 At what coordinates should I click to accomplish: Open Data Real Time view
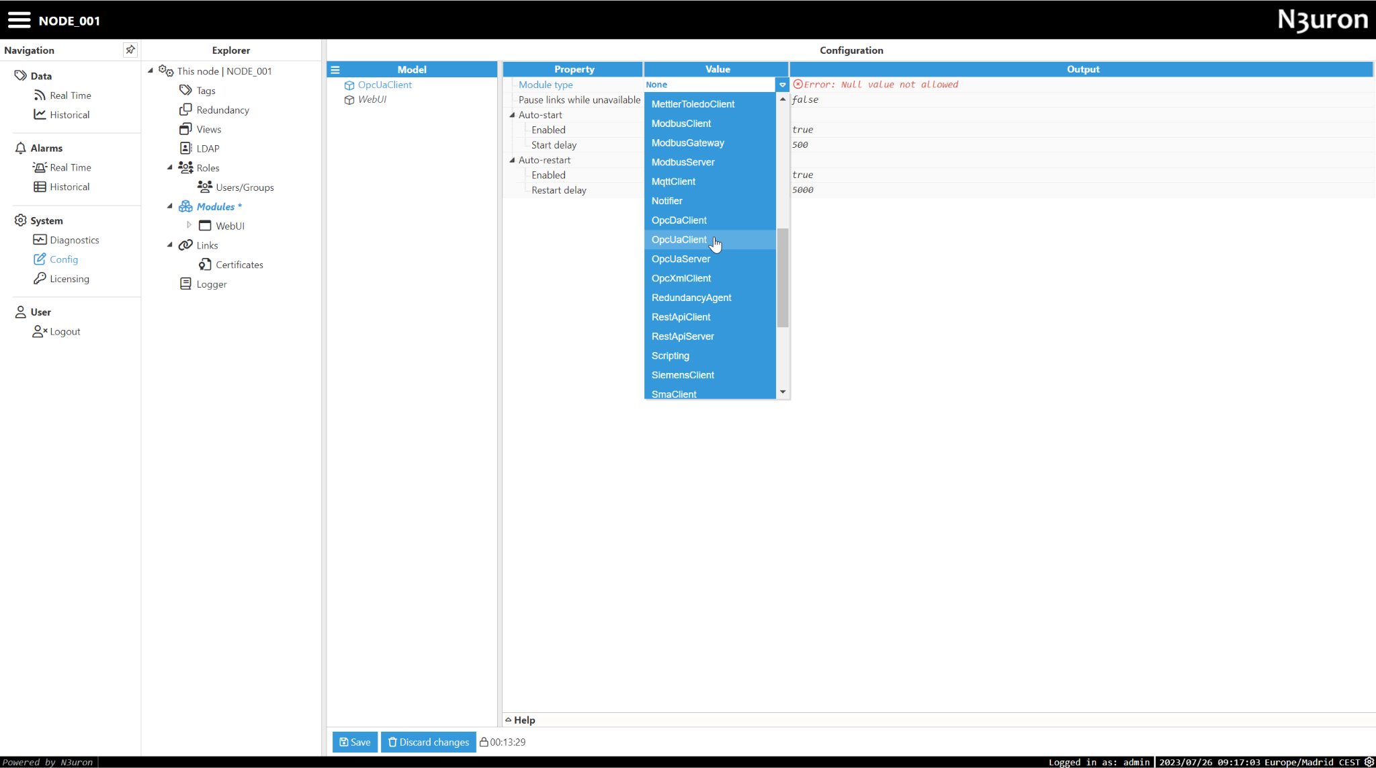[70, 95]
